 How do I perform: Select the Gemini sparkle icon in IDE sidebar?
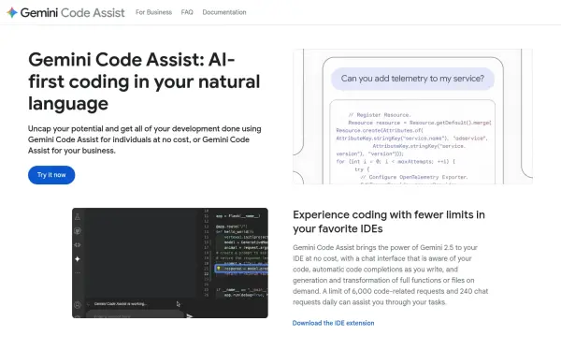coord(78,259)
